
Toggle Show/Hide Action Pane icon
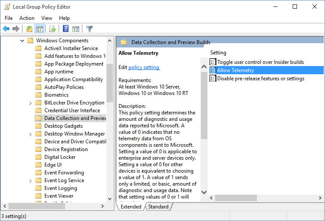click(76, 29)
